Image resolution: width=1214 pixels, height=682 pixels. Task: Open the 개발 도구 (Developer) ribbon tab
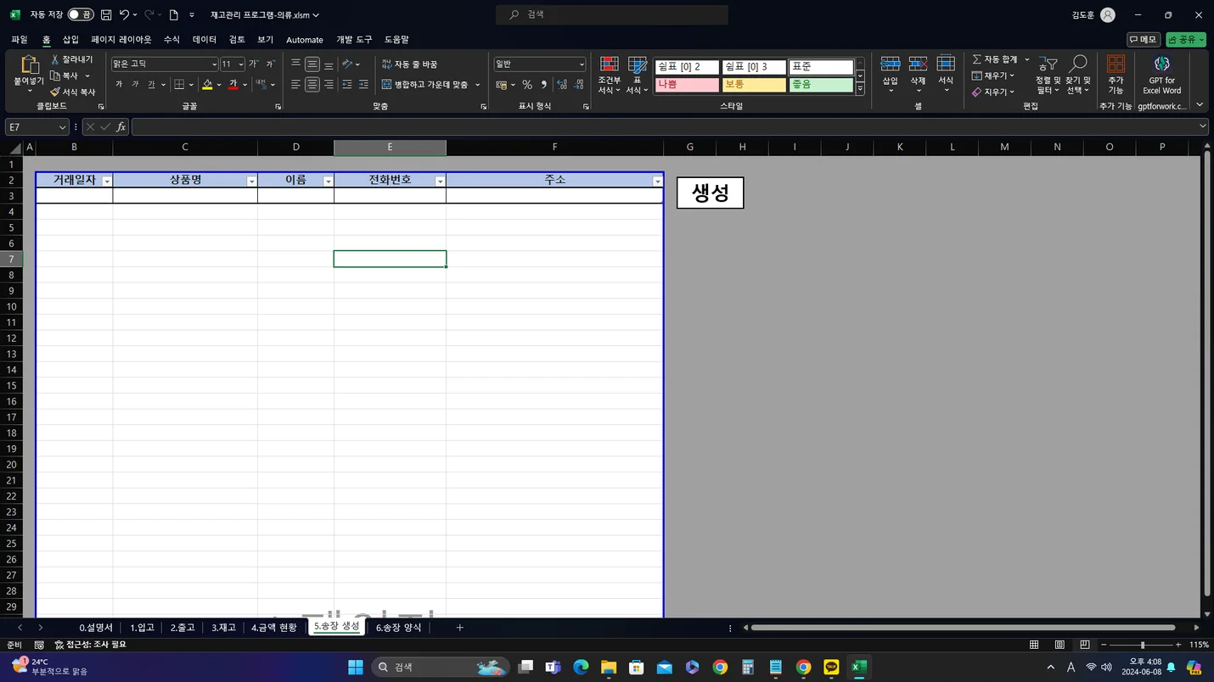point(354,40)
